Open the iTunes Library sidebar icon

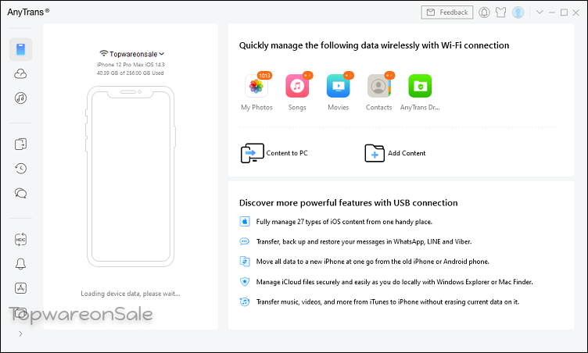pos(20,98)
